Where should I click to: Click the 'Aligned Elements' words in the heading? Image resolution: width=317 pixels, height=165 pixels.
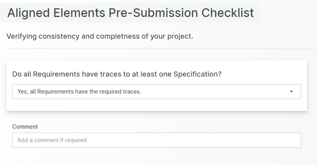tap(56, 13)
